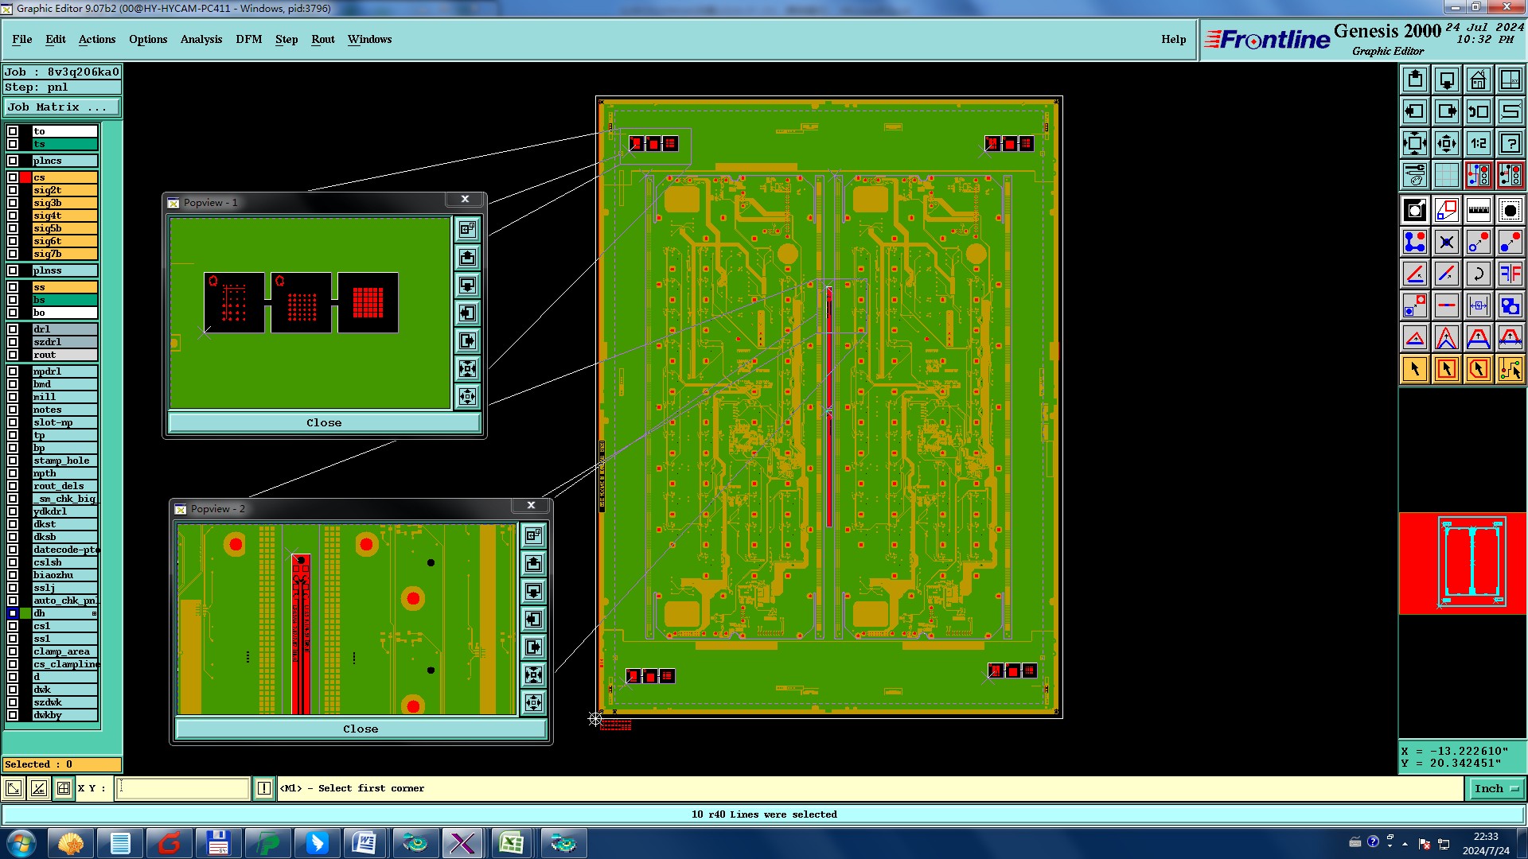Click the question mark help icon
This screenshot has height=859, width=1528.
[1510, 143]
